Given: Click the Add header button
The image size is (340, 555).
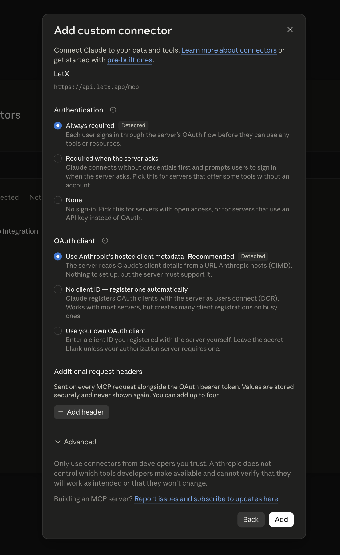Looking at the screenshot, I should tap(81, 412).
